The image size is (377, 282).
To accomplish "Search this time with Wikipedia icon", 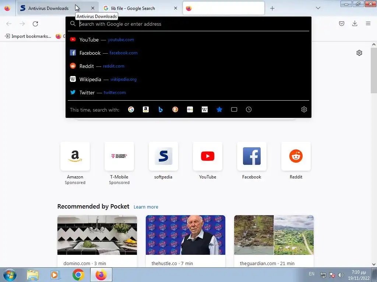I will coord(205,109).
